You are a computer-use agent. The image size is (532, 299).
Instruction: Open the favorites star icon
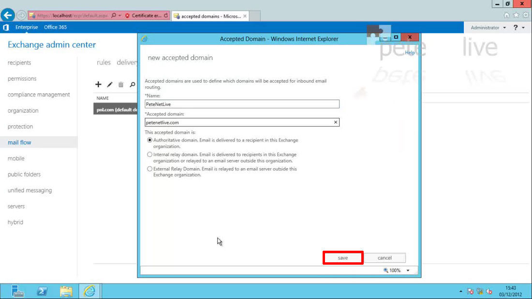[x=516, y=15]
